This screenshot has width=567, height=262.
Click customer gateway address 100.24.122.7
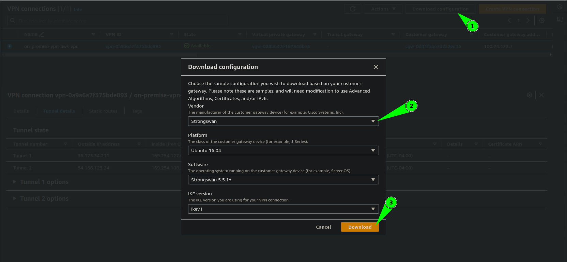click(x=498, y=46)
